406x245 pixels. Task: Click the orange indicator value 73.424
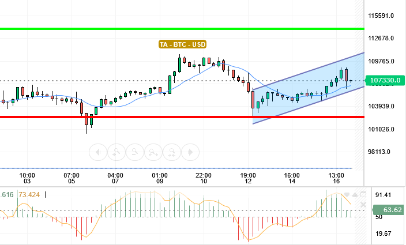[29, 194]
